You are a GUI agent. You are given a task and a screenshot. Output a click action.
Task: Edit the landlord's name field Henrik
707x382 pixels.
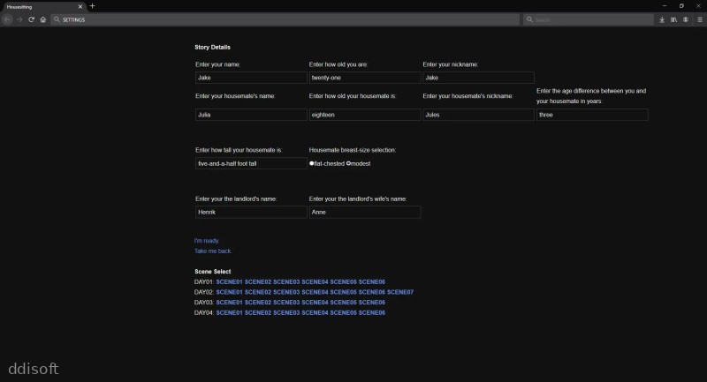pos(251,212)
